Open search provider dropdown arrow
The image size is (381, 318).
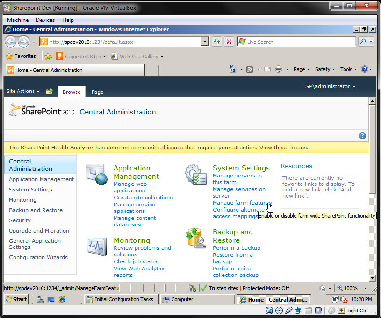coord(371,42)
